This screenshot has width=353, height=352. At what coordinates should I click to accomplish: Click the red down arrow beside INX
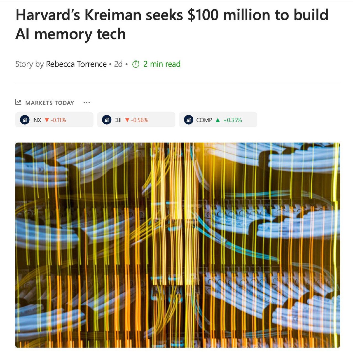click(x=47, y=120)
